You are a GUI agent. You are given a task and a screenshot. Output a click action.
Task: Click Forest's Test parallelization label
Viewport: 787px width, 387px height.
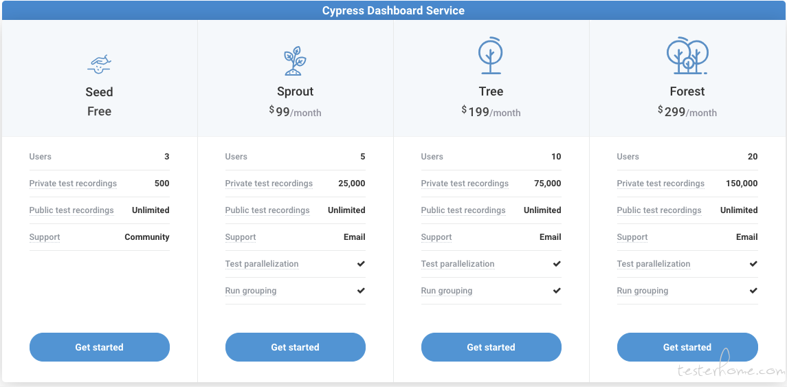[x=654, y=264]
